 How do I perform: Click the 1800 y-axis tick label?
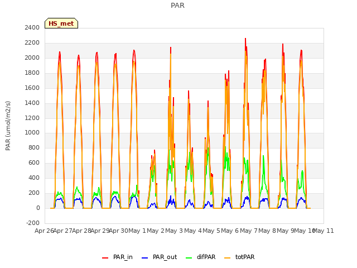point(32,73)
